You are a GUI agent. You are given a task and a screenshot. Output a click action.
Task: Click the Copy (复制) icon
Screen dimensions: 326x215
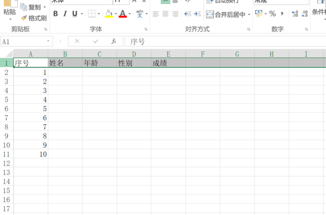[25, 7]
